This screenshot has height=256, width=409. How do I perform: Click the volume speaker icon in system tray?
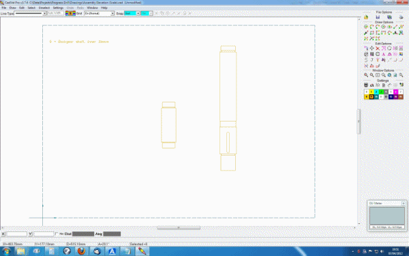382,251
